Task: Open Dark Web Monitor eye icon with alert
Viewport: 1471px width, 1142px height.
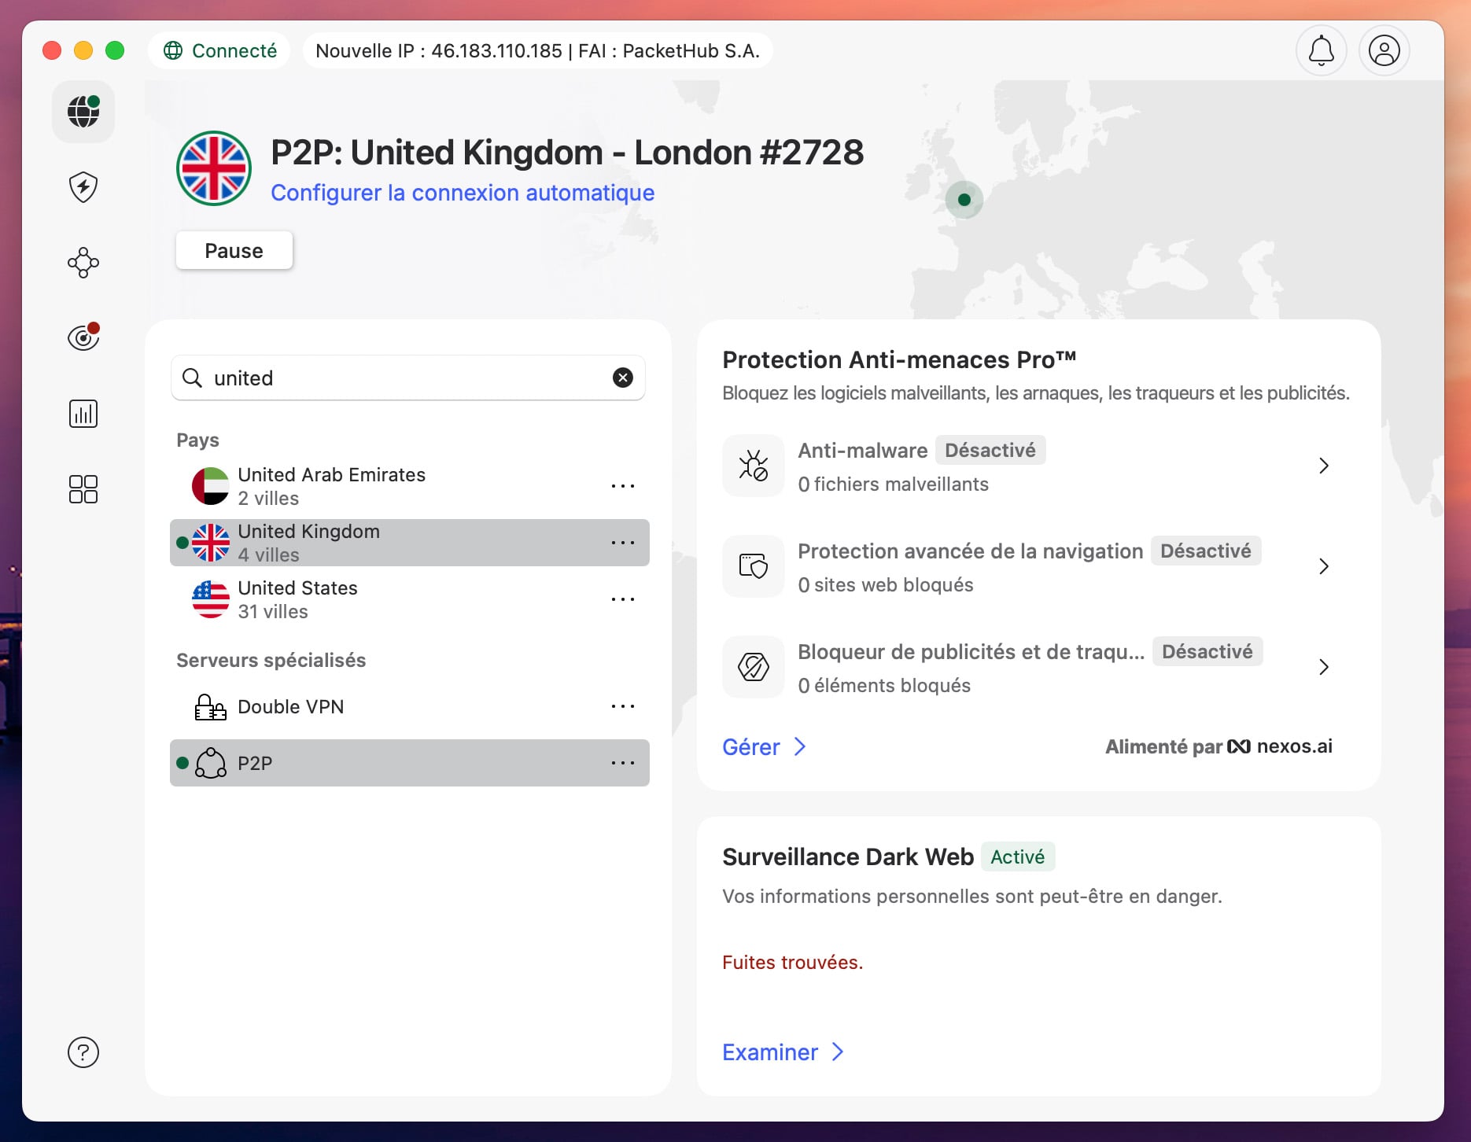Action: [x=83, y=337]
